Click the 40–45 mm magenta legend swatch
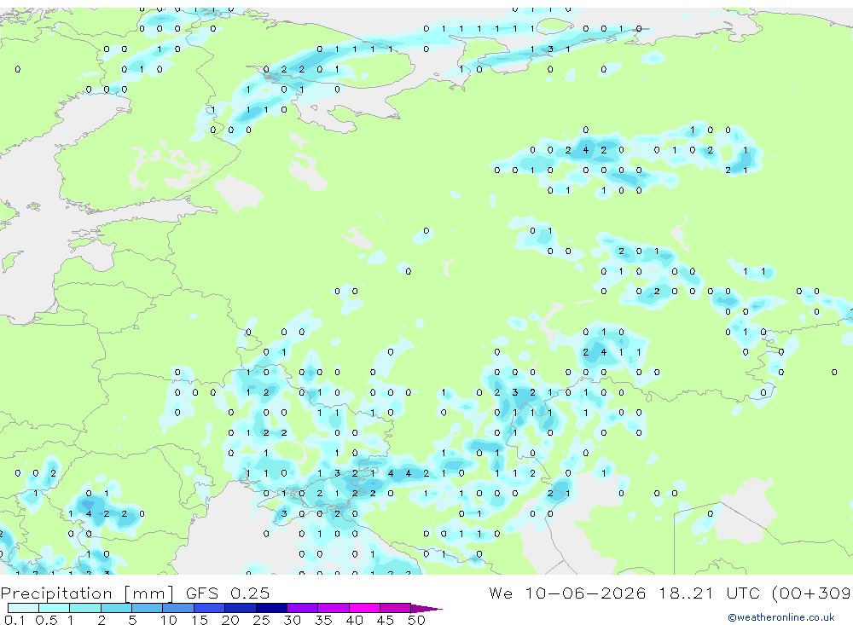The height and width of the screenshot is (625, 853). (x=364, y=608)
